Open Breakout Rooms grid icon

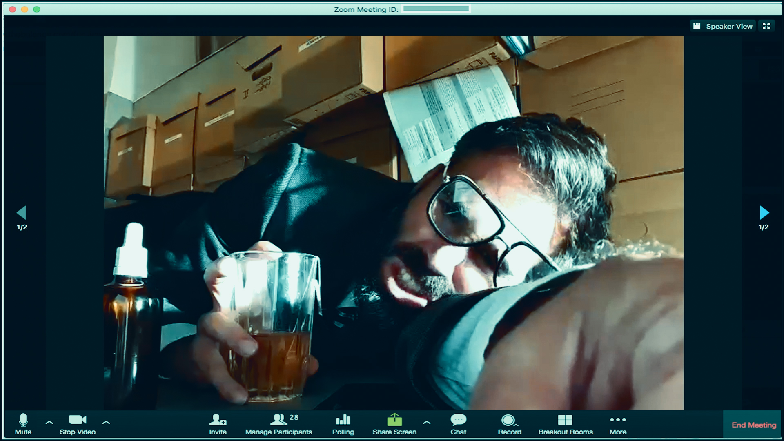565,420
